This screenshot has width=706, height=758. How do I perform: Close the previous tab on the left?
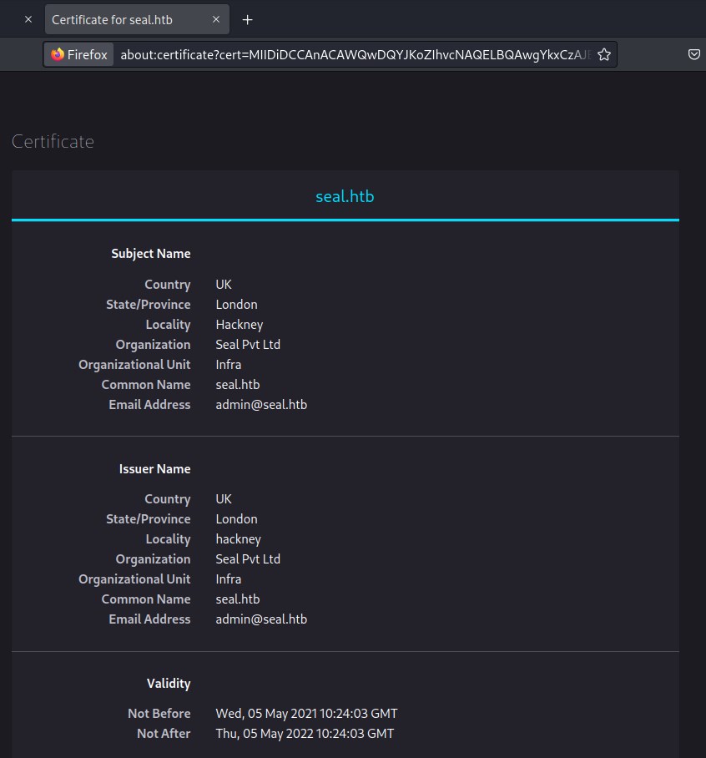coord(28,19)
